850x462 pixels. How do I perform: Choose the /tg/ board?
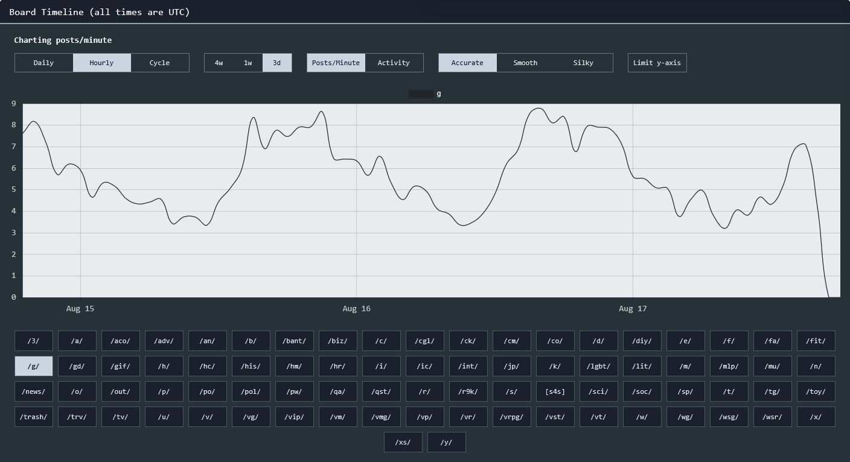pos(773,391)
